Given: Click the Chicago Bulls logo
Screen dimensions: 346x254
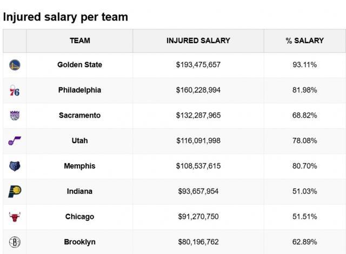Looking at the screenshot, I should 15,217.
